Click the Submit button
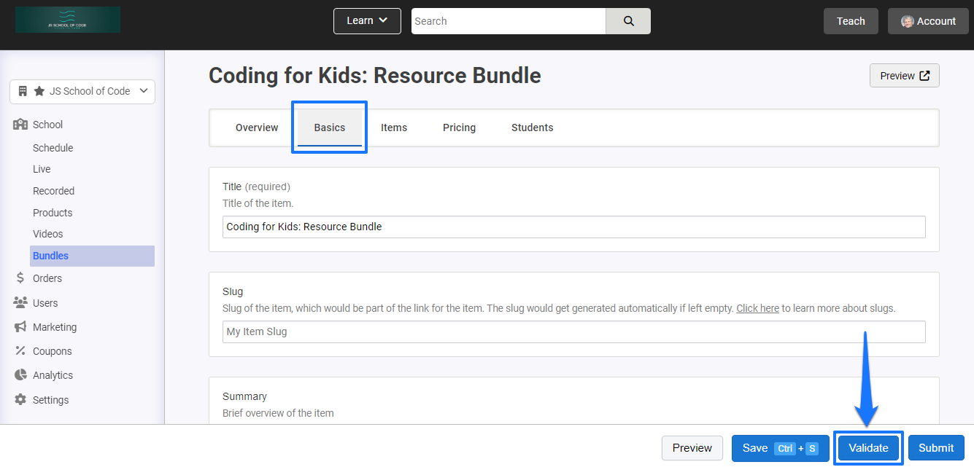 point(936,447)
